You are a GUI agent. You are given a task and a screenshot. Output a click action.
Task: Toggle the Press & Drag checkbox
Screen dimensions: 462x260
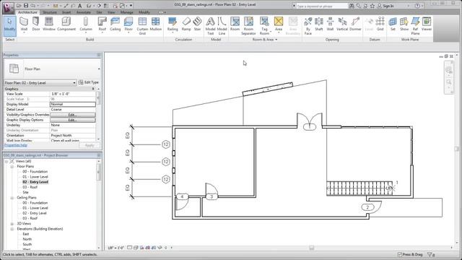(x=400, y=254)
